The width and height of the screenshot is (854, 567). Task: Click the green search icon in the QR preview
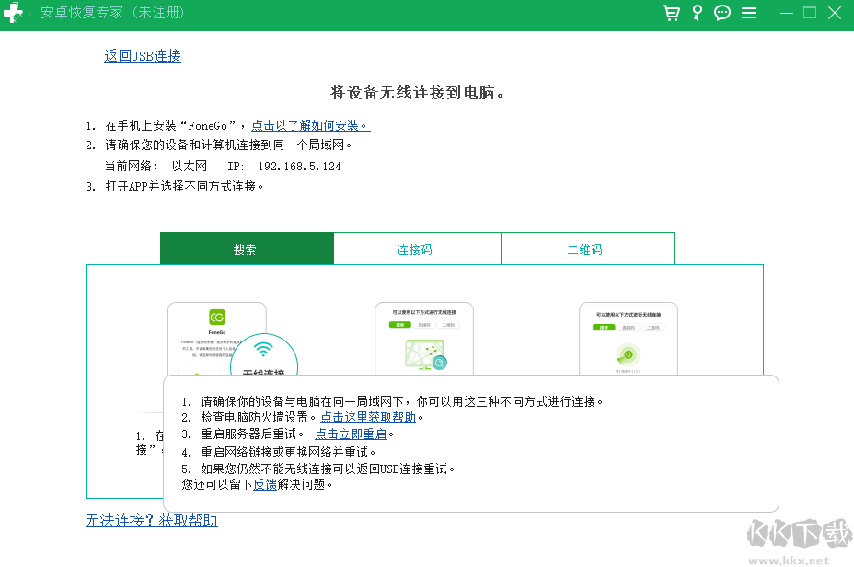[630, 355]
